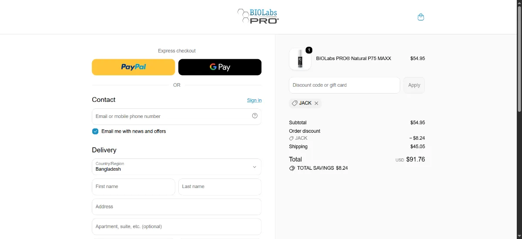
Task: Click the BIOLabs PRO logo
Action: (x=258, y=16)
